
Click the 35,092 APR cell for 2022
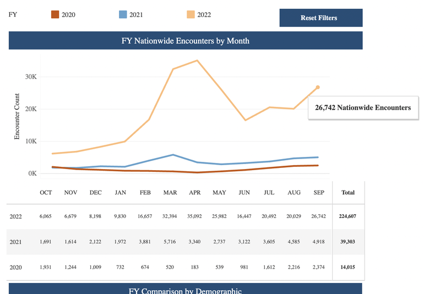click(194, 216)
